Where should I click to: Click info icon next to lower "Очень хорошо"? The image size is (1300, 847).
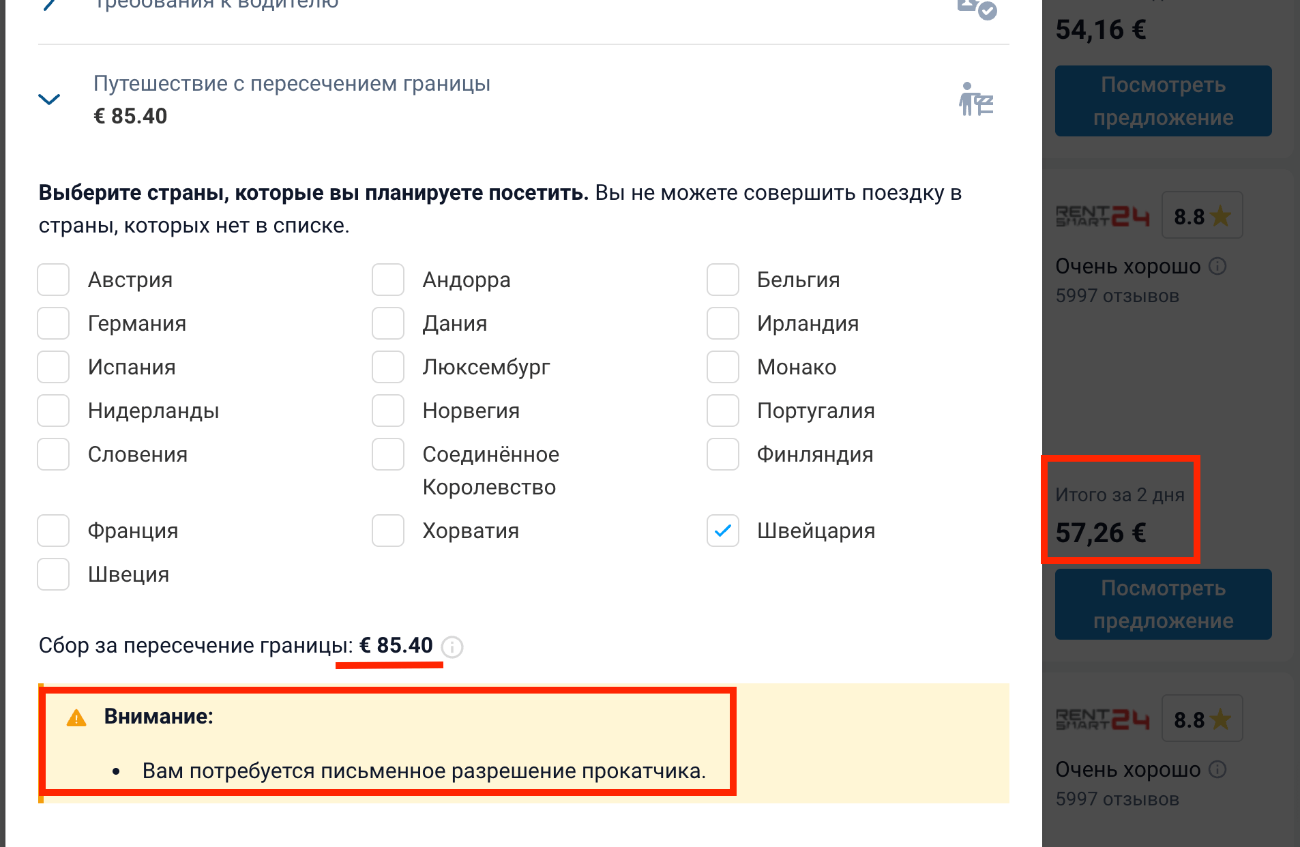1217,769
